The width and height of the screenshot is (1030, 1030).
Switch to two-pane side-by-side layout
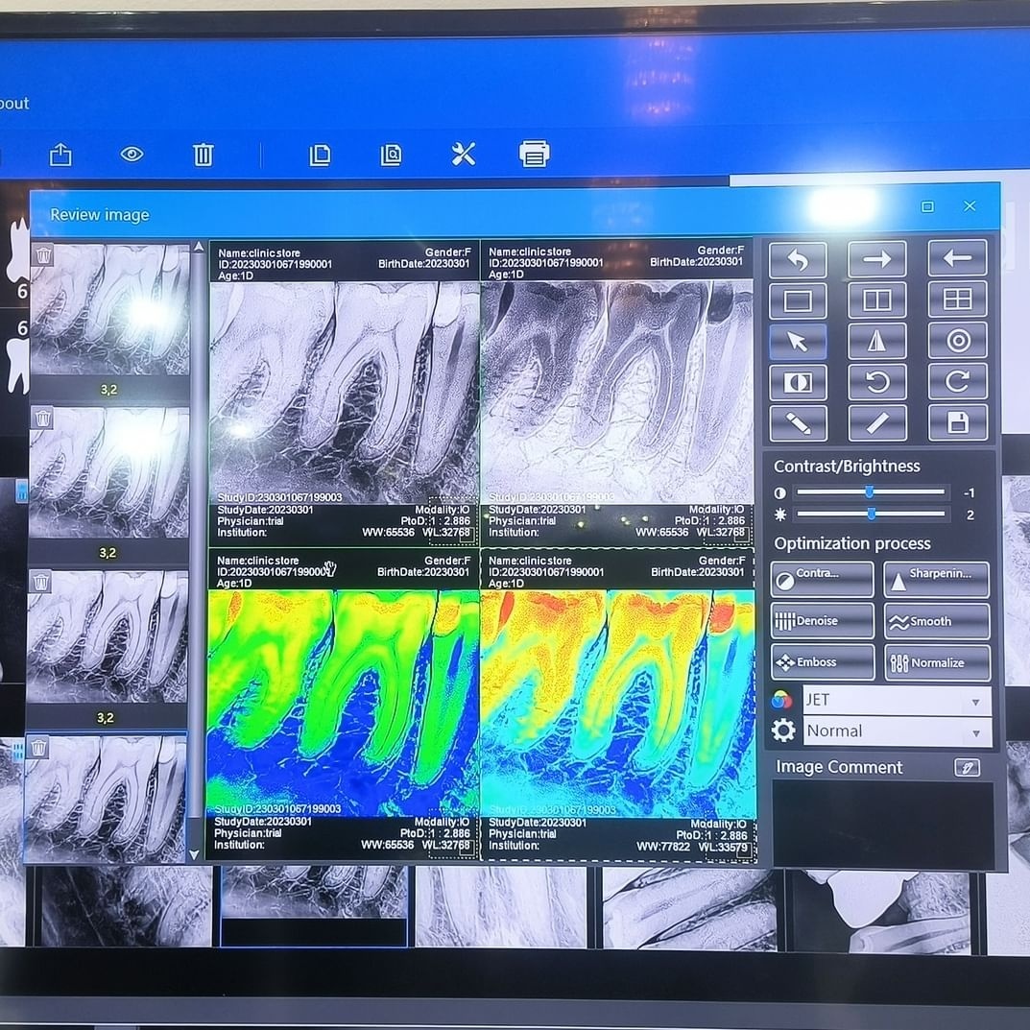(x=877, y=300)
